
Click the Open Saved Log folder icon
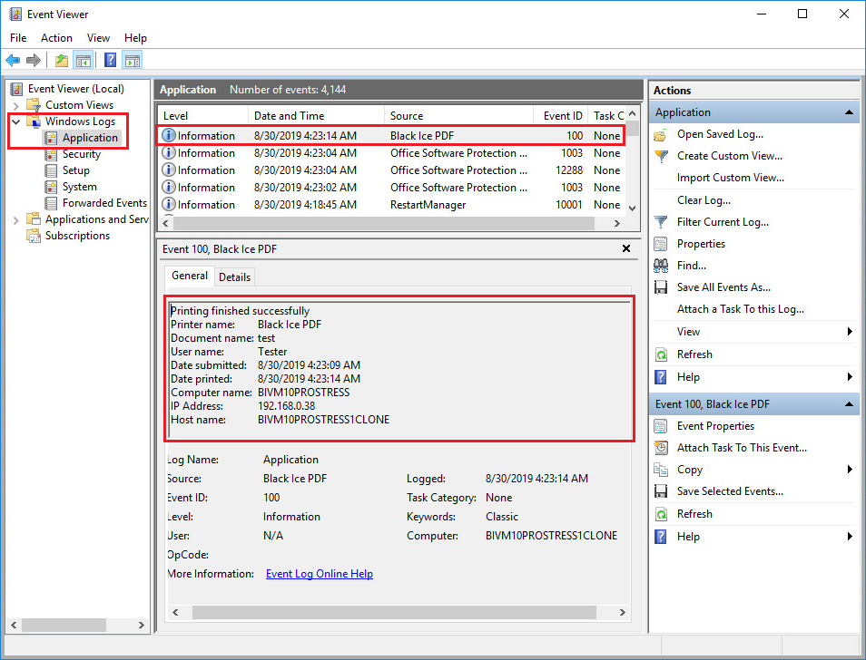click(x=662, y=134)
